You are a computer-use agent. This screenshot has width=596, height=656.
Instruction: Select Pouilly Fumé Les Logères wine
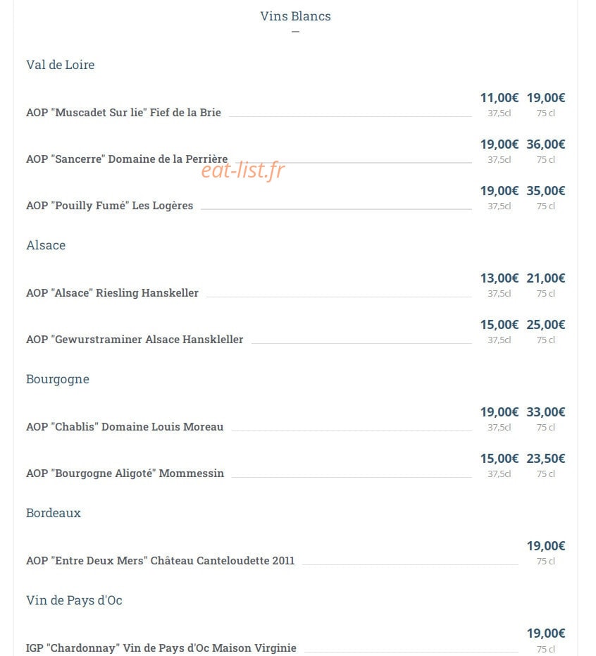click(110, 206)
